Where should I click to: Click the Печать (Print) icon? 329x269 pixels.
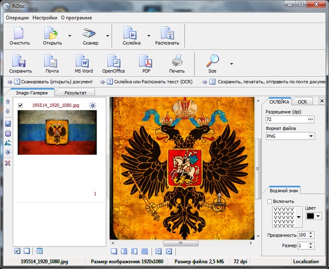point(177,61)
